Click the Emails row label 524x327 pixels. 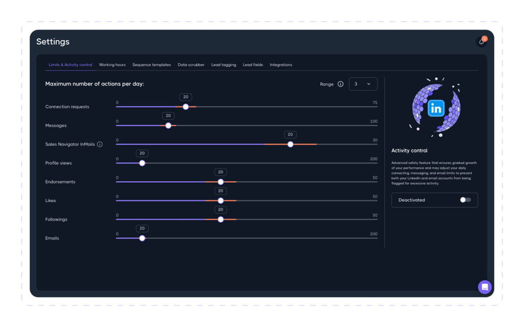point(52,238)
